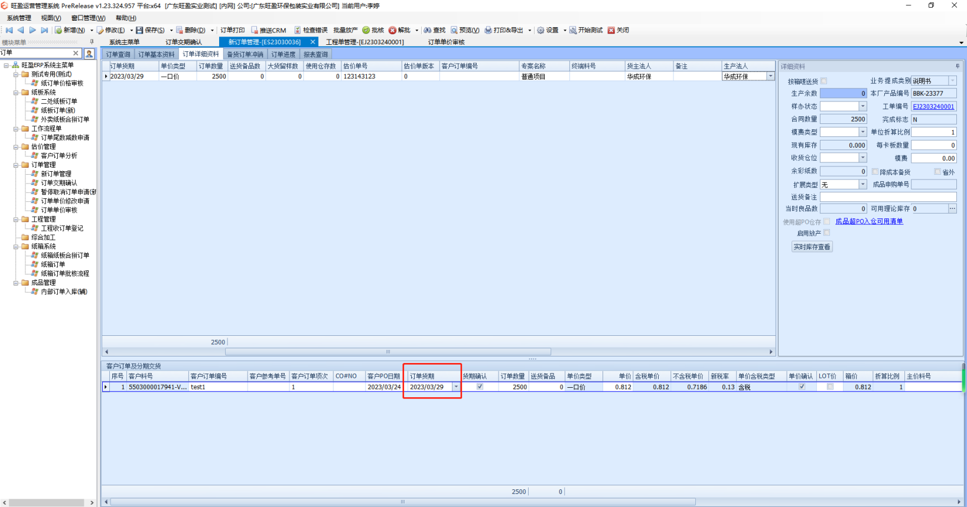The image size is (967, 507).
Task: Open the tab list dropdown arrow at far right
Action: pos(961,42)
